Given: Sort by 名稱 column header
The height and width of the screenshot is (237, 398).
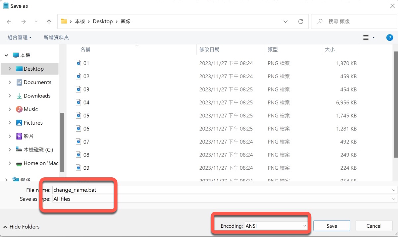Looking at the screenshot, I should [85, 49].
